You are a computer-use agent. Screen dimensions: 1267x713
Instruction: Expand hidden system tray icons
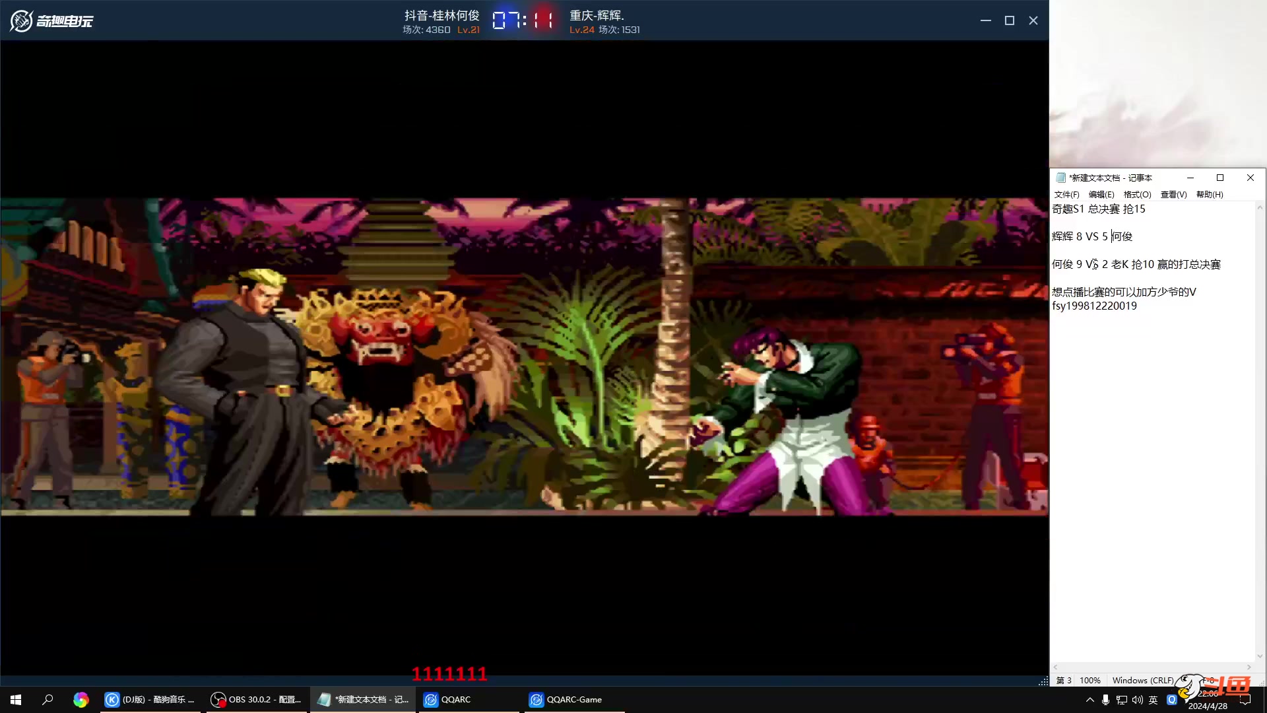coord(1089,700)
